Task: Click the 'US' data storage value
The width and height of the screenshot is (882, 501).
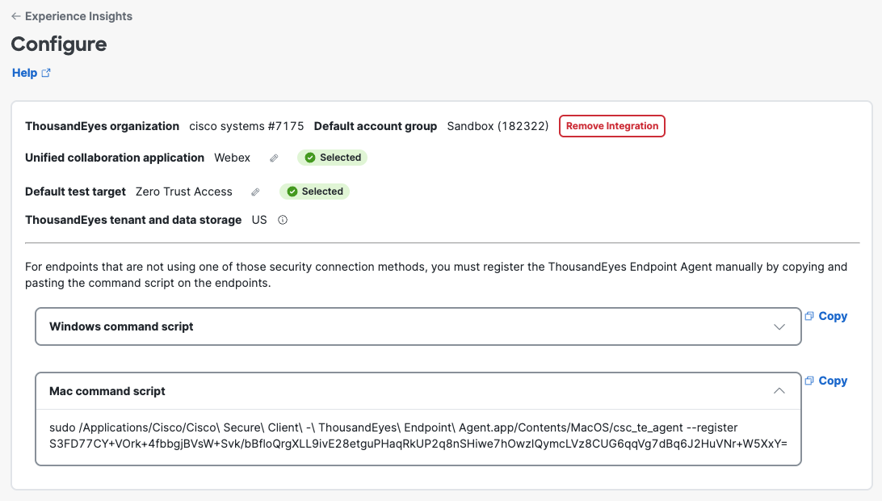Action: (259, 220)
